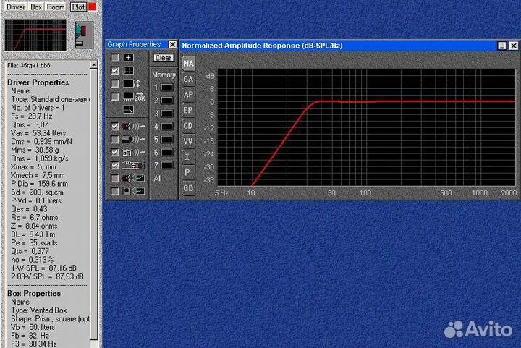
Task: Open the Driver tab
Action: tap(16, 7)
